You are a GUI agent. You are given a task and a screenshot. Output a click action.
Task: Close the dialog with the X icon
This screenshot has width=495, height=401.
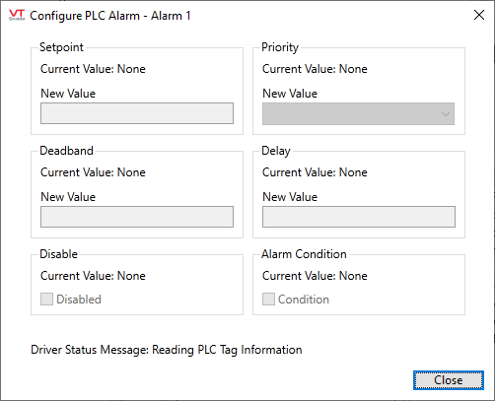point(479,15)
